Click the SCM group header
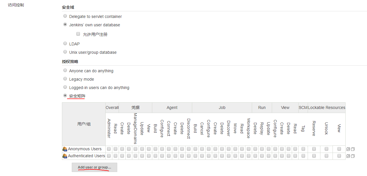 [303, 108]
